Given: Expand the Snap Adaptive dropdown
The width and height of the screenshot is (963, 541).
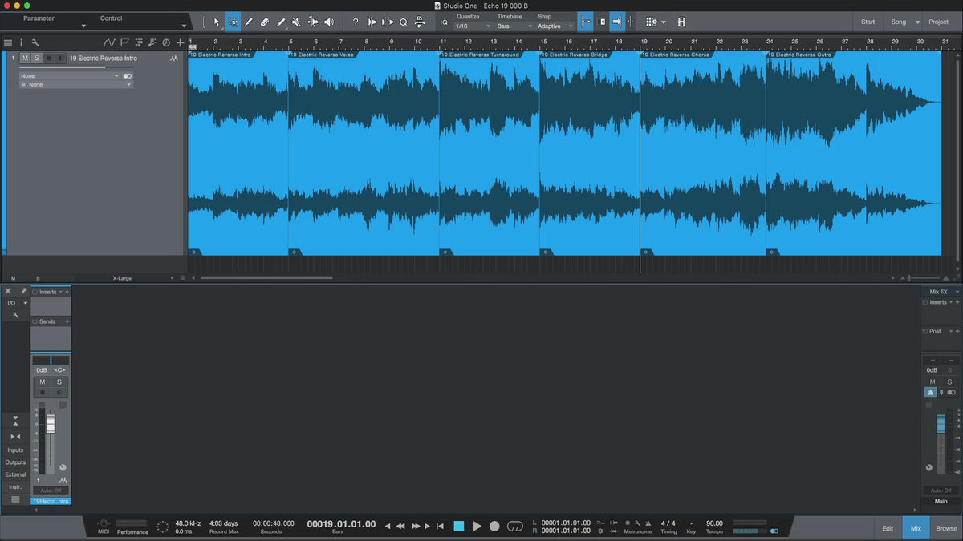Looking at the screenshot, I should (x=555, y=26).
